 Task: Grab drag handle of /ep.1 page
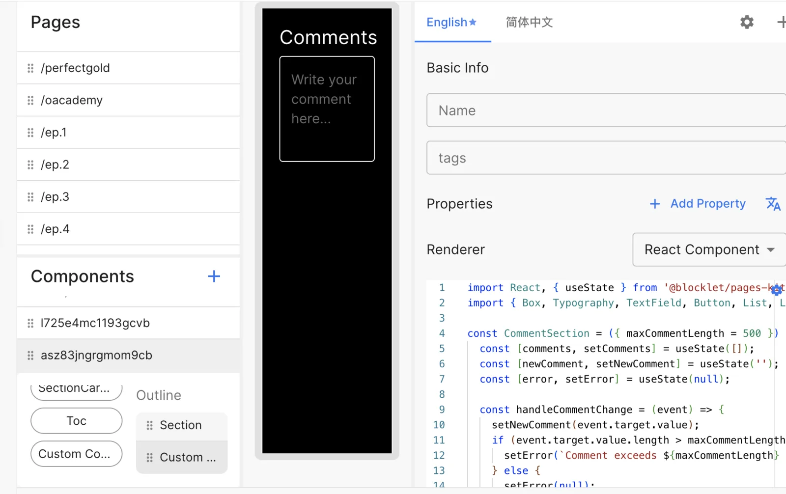click(x=30, y=133)
